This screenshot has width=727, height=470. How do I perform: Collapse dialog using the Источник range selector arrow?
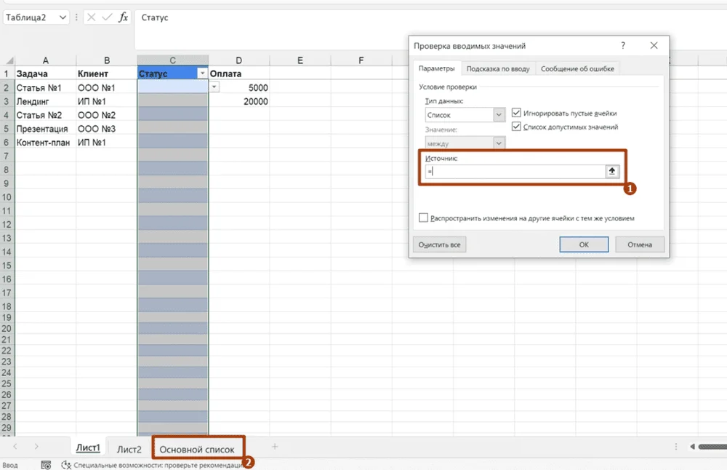(611, 172)
